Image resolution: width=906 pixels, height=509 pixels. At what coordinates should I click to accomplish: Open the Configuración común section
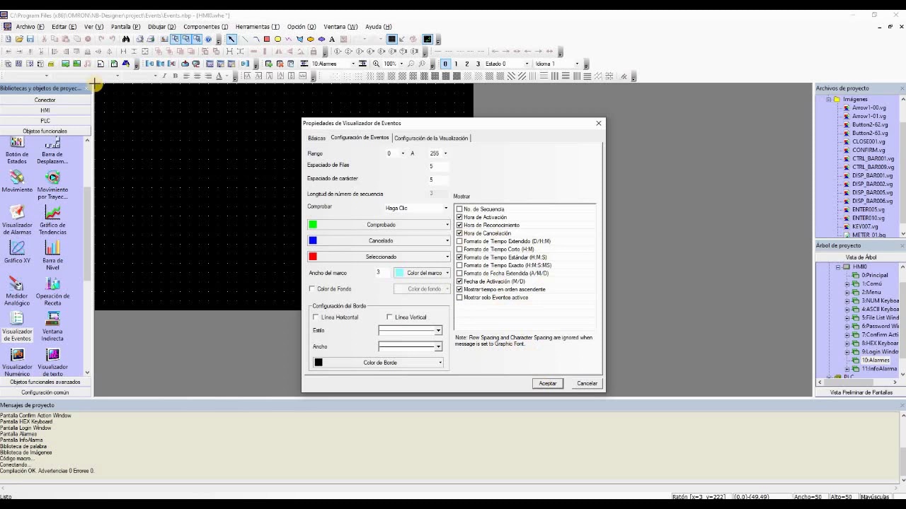click(x=45, y=392)
